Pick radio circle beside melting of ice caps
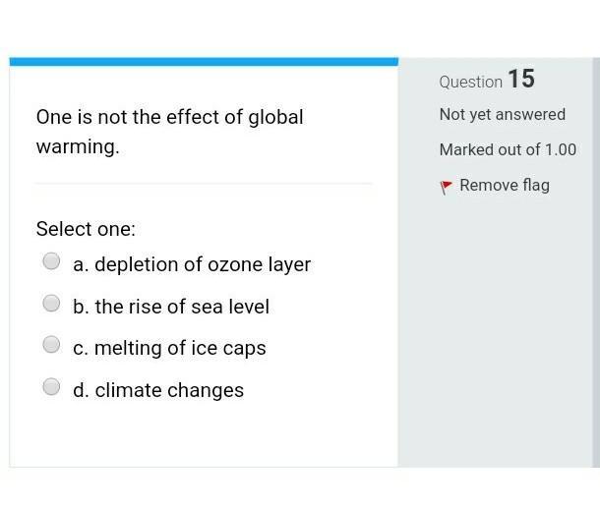 [x=51, y=345]
